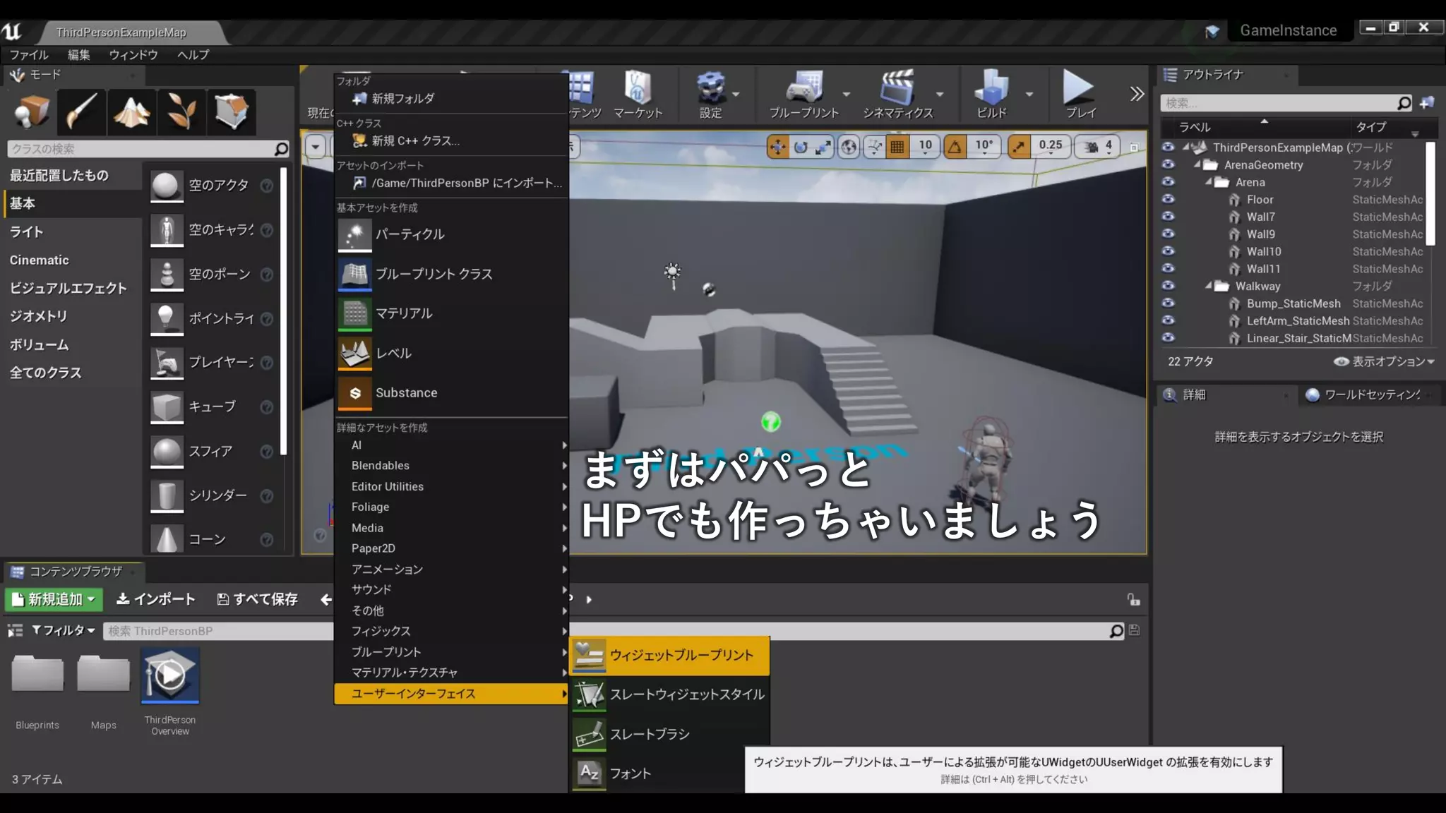Open the ThirdPerson Overview asset thumbnail

[170, 676]
